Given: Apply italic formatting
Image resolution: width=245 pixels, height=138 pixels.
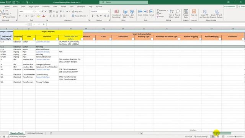Looking at the screenshot, I should (x=23, y=16).
